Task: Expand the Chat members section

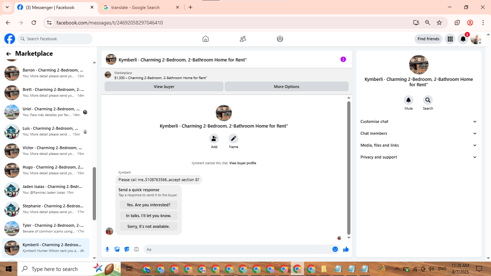Action: (418, 134)
